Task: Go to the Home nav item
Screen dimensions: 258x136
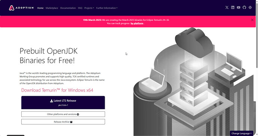Action: (40, 8)
